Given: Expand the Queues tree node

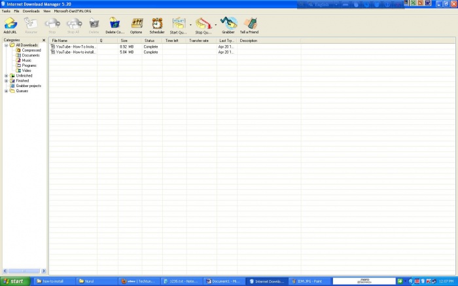Looking at the screenshot, I should (x=6, y=91).
